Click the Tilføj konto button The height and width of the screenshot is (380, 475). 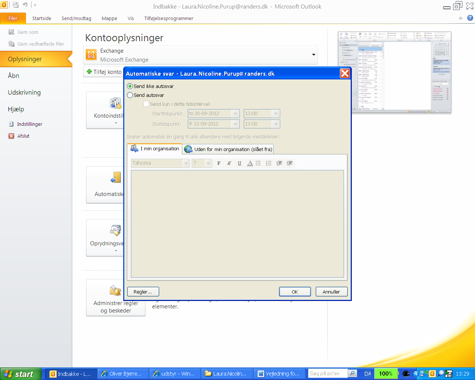click(x=104, y=72)
